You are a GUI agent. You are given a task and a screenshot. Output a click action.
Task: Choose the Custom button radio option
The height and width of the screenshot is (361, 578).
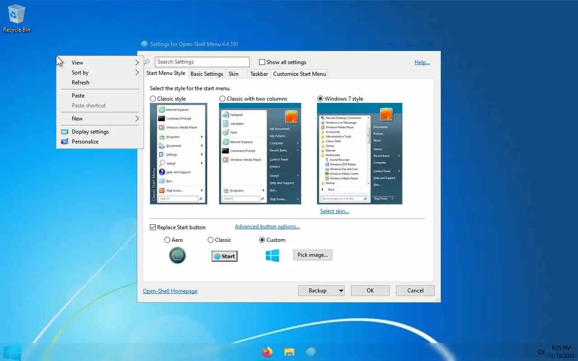point(262,240)
